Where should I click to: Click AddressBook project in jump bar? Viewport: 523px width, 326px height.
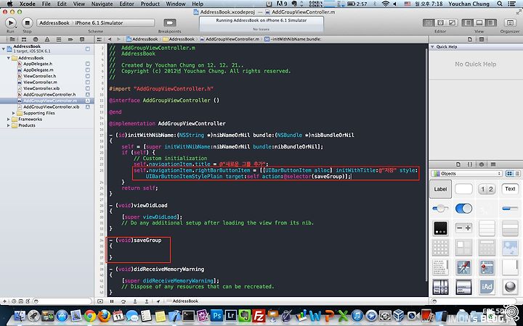pos(142,39)
